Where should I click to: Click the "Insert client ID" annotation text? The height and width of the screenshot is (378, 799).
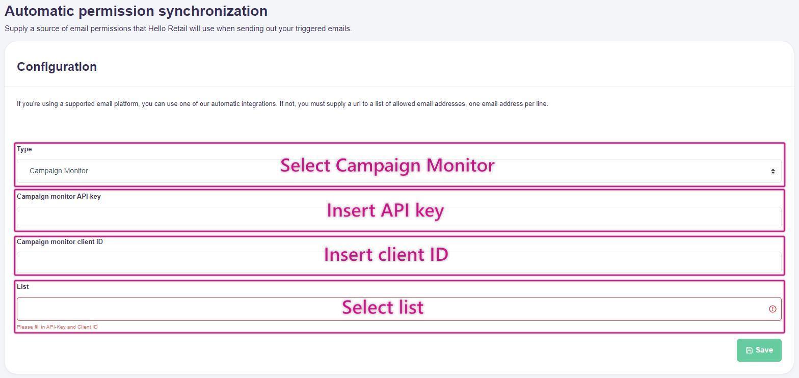386,255
